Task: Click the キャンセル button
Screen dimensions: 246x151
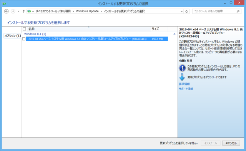Action: point(231,143)
